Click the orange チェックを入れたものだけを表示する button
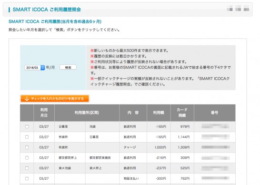Image resolution: width=260 pixels, height=185 pixels. (x=55, y=99)
